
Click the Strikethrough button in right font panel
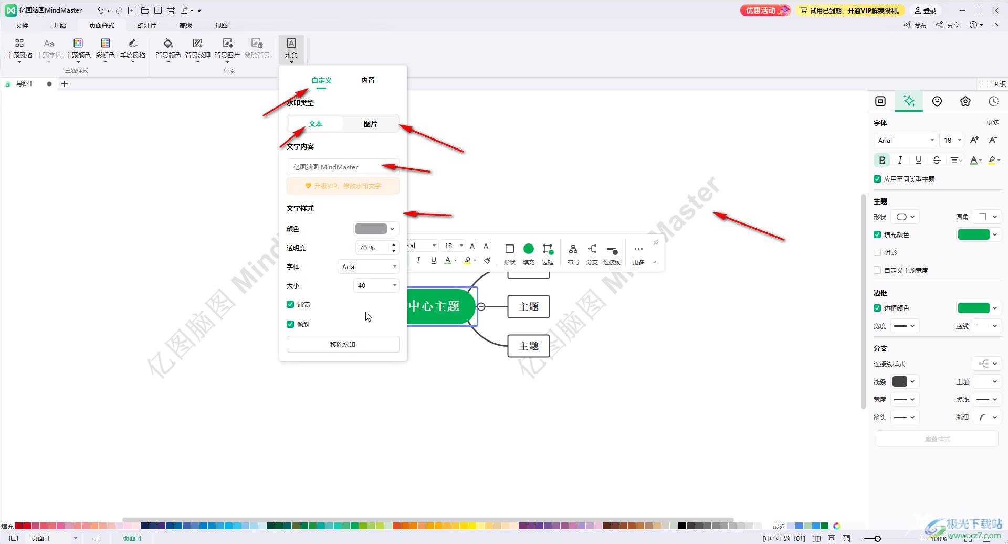[x=937, y=160]
